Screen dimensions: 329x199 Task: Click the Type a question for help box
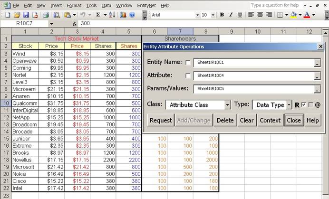(275, 5)
